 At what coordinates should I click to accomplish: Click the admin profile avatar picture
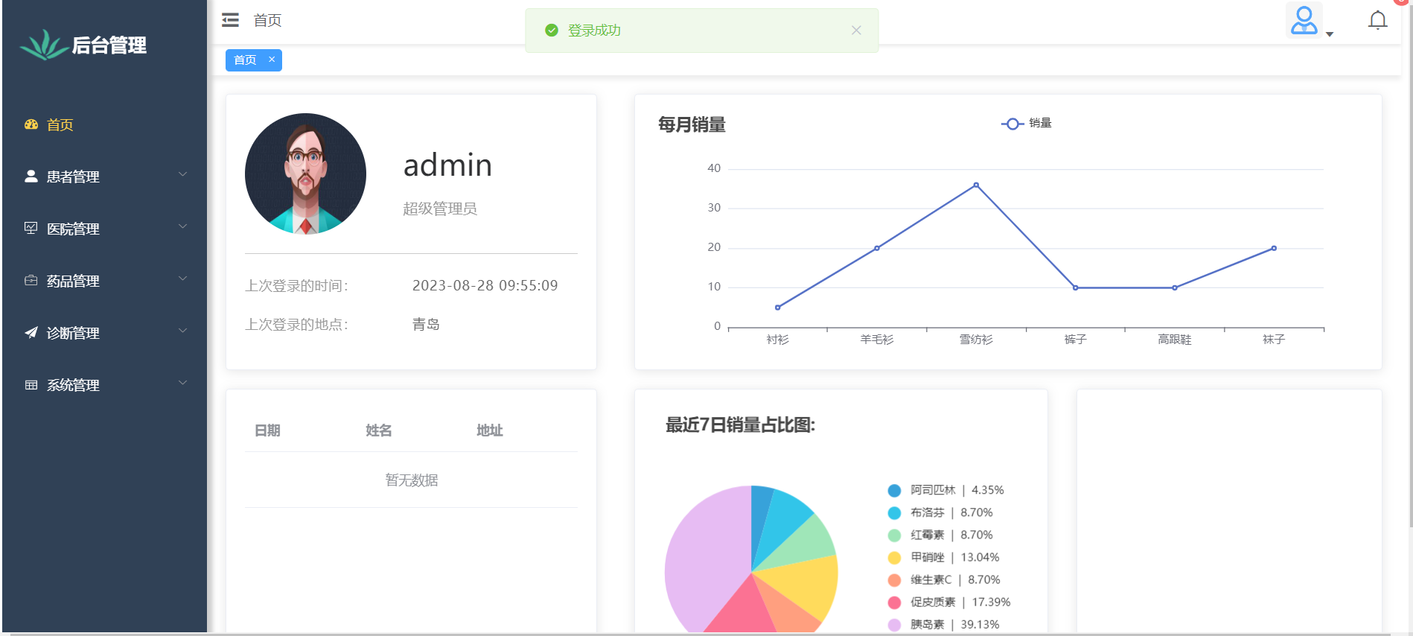(305, 174)
